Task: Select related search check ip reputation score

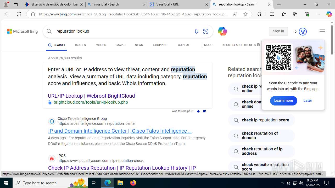Action: click(262, 120)
